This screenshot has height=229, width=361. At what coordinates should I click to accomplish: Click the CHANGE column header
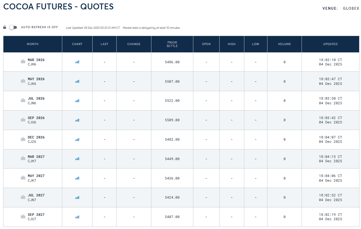click(134, 44)
